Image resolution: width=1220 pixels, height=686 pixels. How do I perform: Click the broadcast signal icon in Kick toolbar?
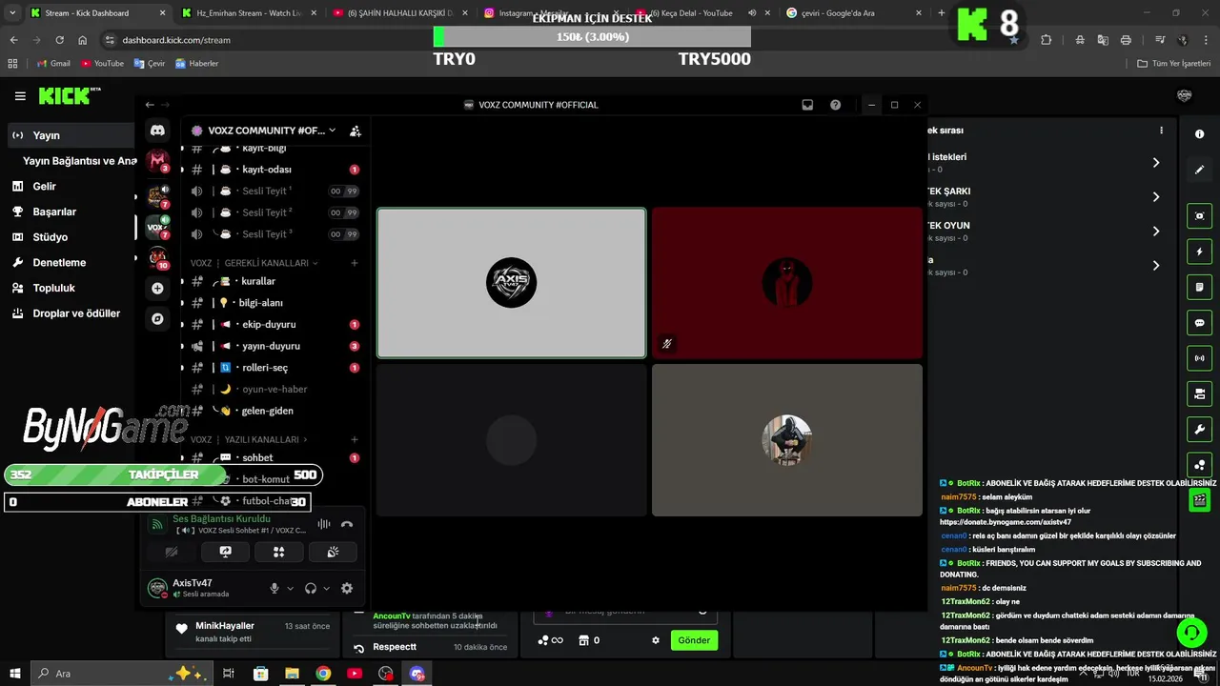coord(1199,358)
